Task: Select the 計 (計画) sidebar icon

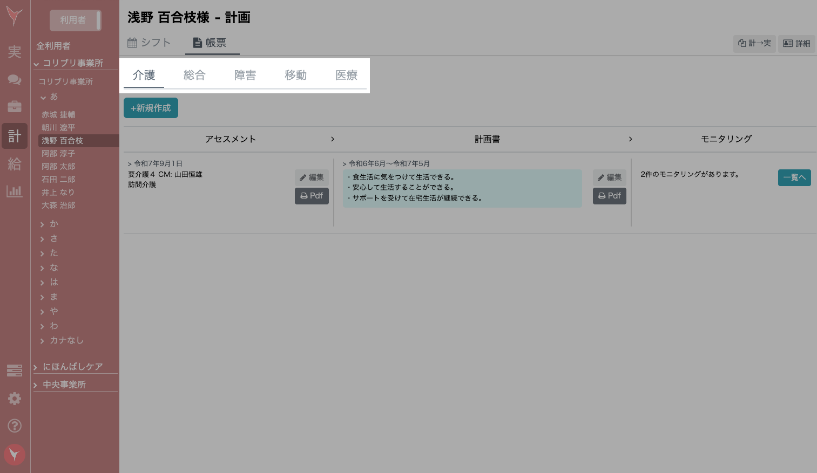Action: pyautogui.click(x=14, y=135)
